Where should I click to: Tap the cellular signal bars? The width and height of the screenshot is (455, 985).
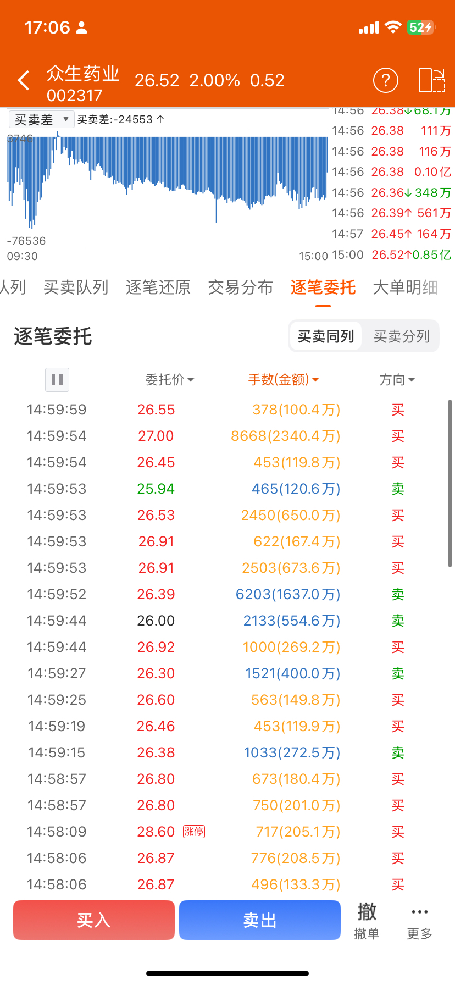pos(369,27)
